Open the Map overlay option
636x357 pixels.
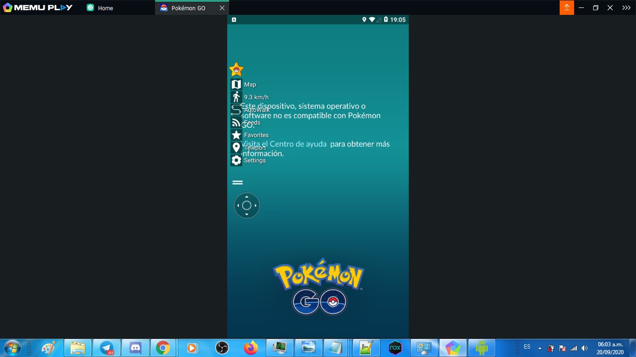pyautogui.click(x=237, y=85)
